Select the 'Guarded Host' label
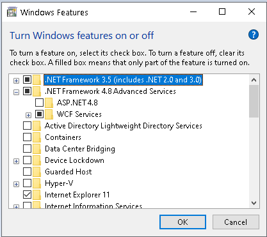The image size is (267, 237). tap(69, 172)
